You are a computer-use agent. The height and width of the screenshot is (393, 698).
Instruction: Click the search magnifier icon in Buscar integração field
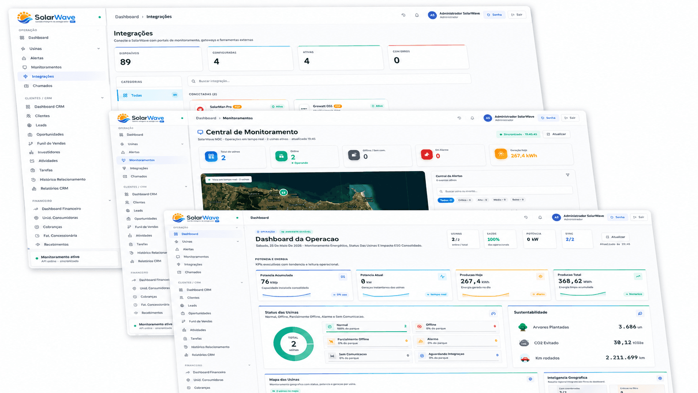[x=193, y=81]
